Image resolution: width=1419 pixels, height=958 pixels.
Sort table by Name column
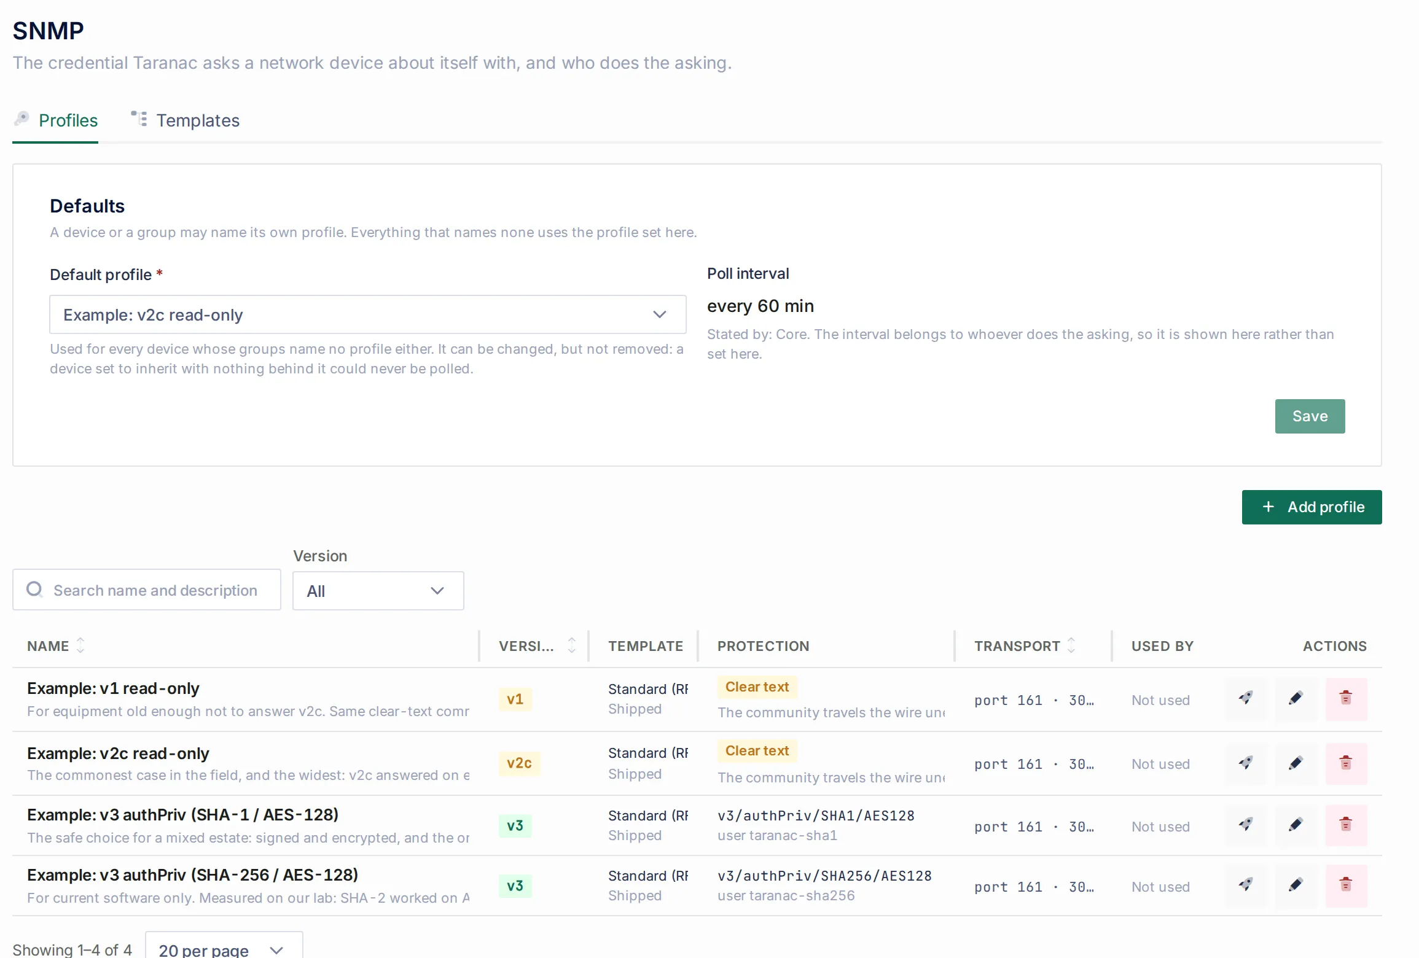(80, 645)
